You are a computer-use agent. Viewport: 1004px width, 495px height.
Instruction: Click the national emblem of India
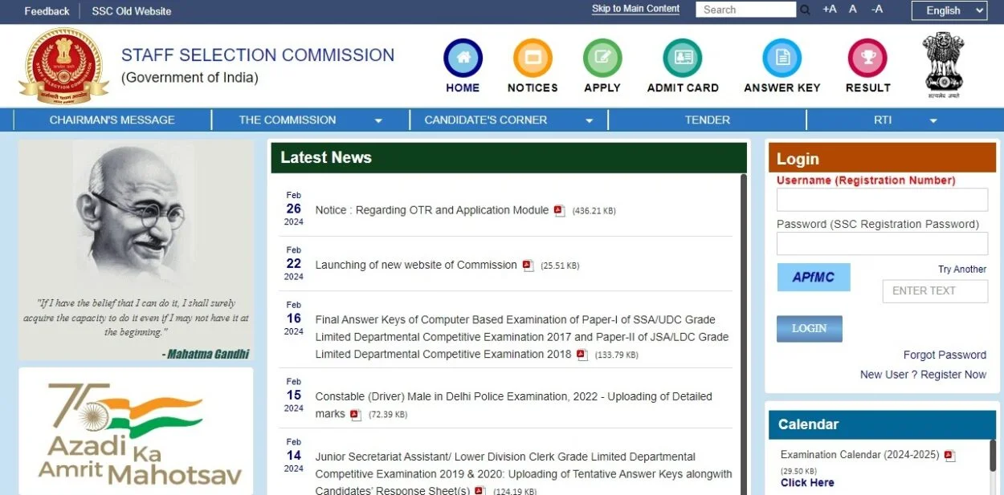943,65
